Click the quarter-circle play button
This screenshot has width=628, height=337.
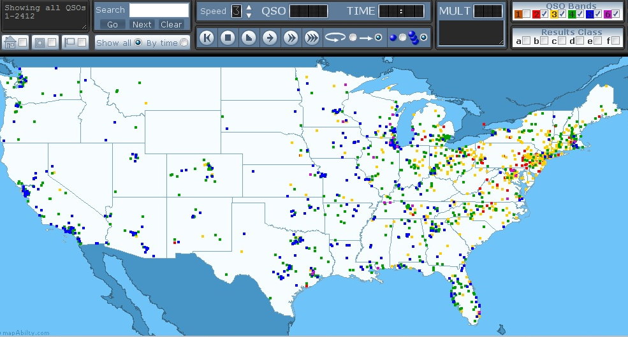[249, 38]
